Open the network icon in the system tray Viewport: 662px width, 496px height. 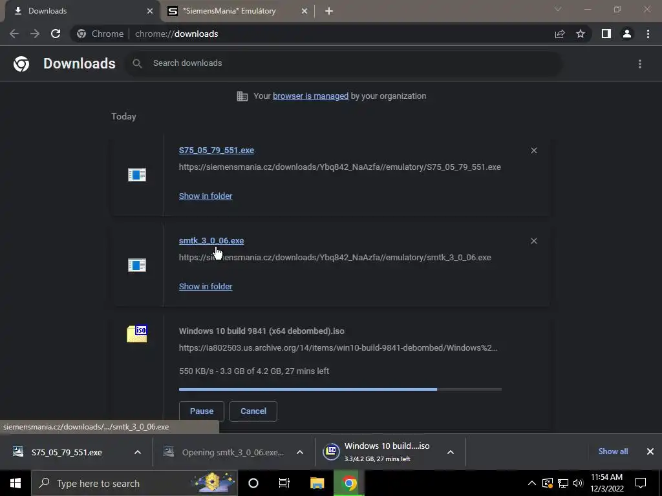click(563, 483)
